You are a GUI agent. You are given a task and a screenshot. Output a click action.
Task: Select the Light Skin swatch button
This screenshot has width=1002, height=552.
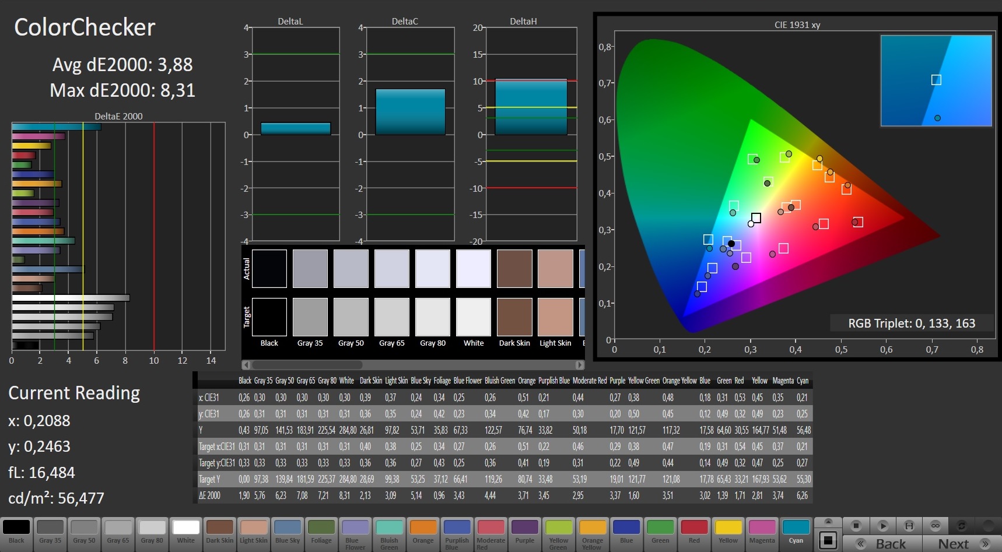pos(254,534)
